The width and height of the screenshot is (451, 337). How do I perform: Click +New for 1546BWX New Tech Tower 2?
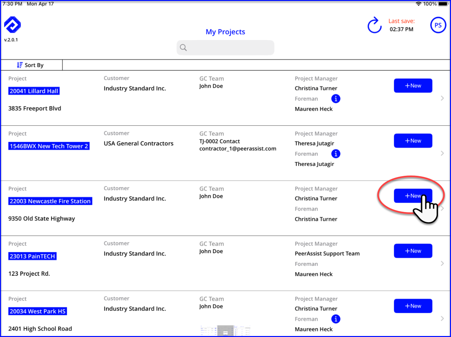tap(413, 141)
